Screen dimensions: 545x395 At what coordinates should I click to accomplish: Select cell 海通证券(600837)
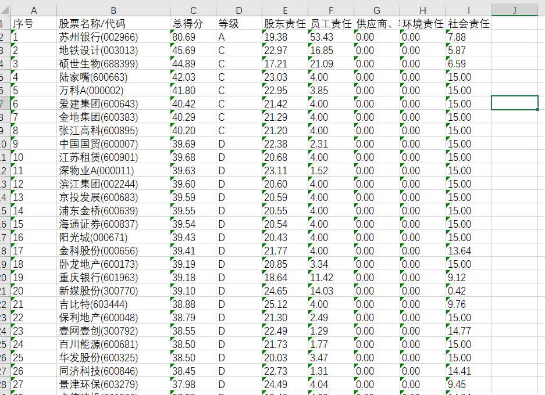(113, 224)
